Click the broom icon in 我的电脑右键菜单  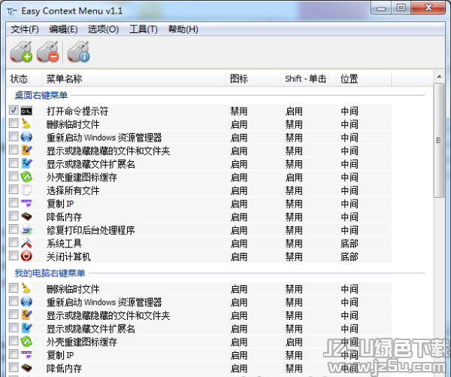pyautogui.click(x=26, y=288)
